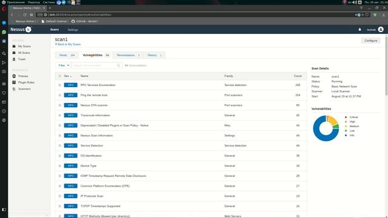Click the Medium legend color dot
Viewport: 388px width, 218px height.
[x=346, y=127]
